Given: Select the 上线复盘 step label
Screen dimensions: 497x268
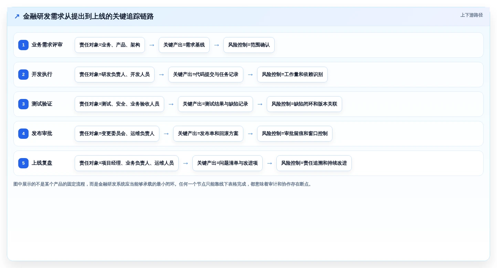Looking at the screenshot, I should tap(42, 163).
